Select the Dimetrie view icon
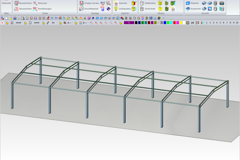The image size is (240, 160). click(188, 3)
